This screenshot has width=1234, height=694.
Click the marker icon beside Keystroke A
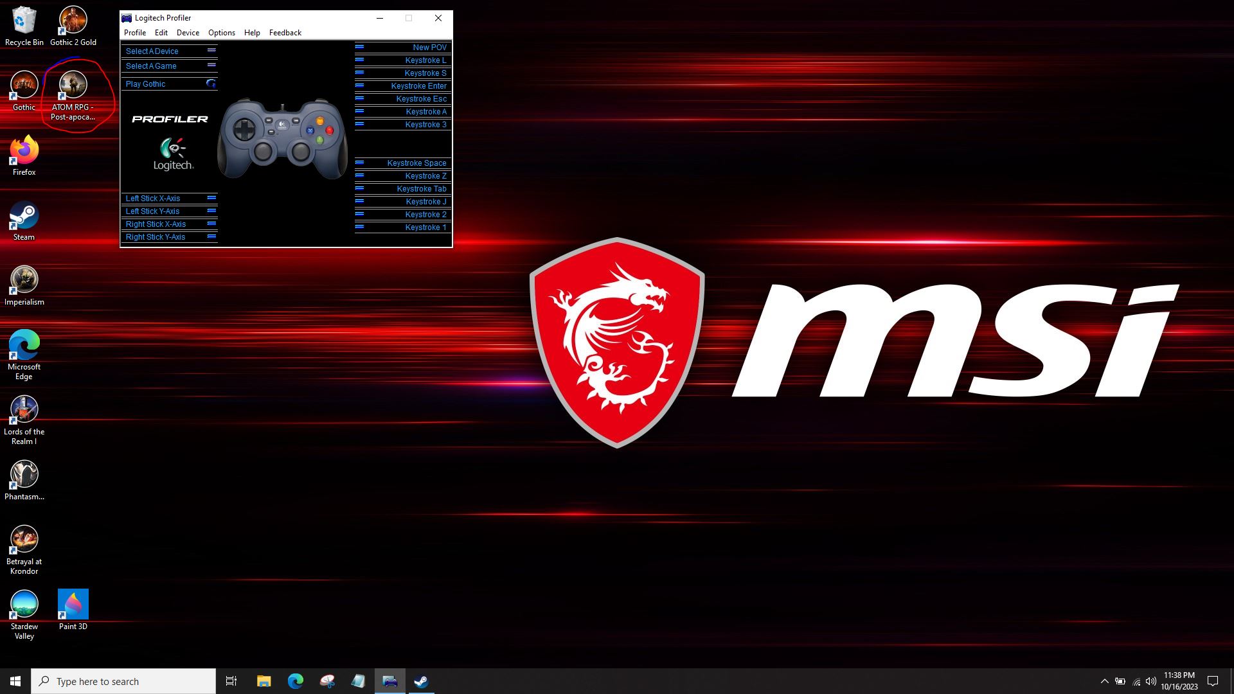(360, 111)
